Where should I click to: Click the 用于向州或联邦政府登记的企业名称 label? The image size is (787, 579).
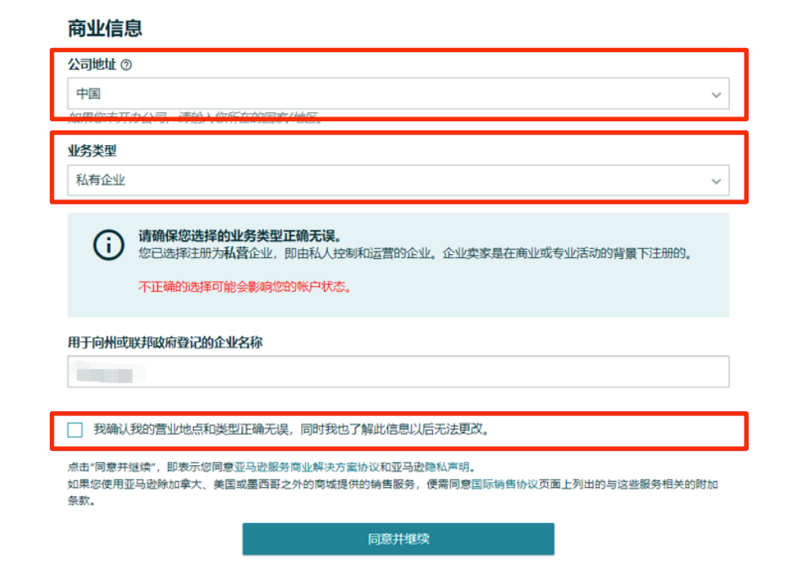tap(165, 342)
